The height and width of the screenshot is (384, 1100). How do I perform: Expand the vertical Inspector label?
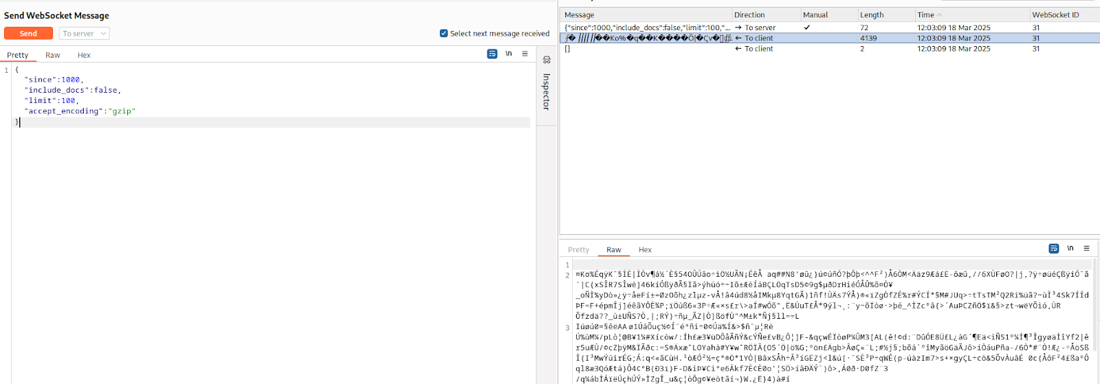click(x=547, y=91)
